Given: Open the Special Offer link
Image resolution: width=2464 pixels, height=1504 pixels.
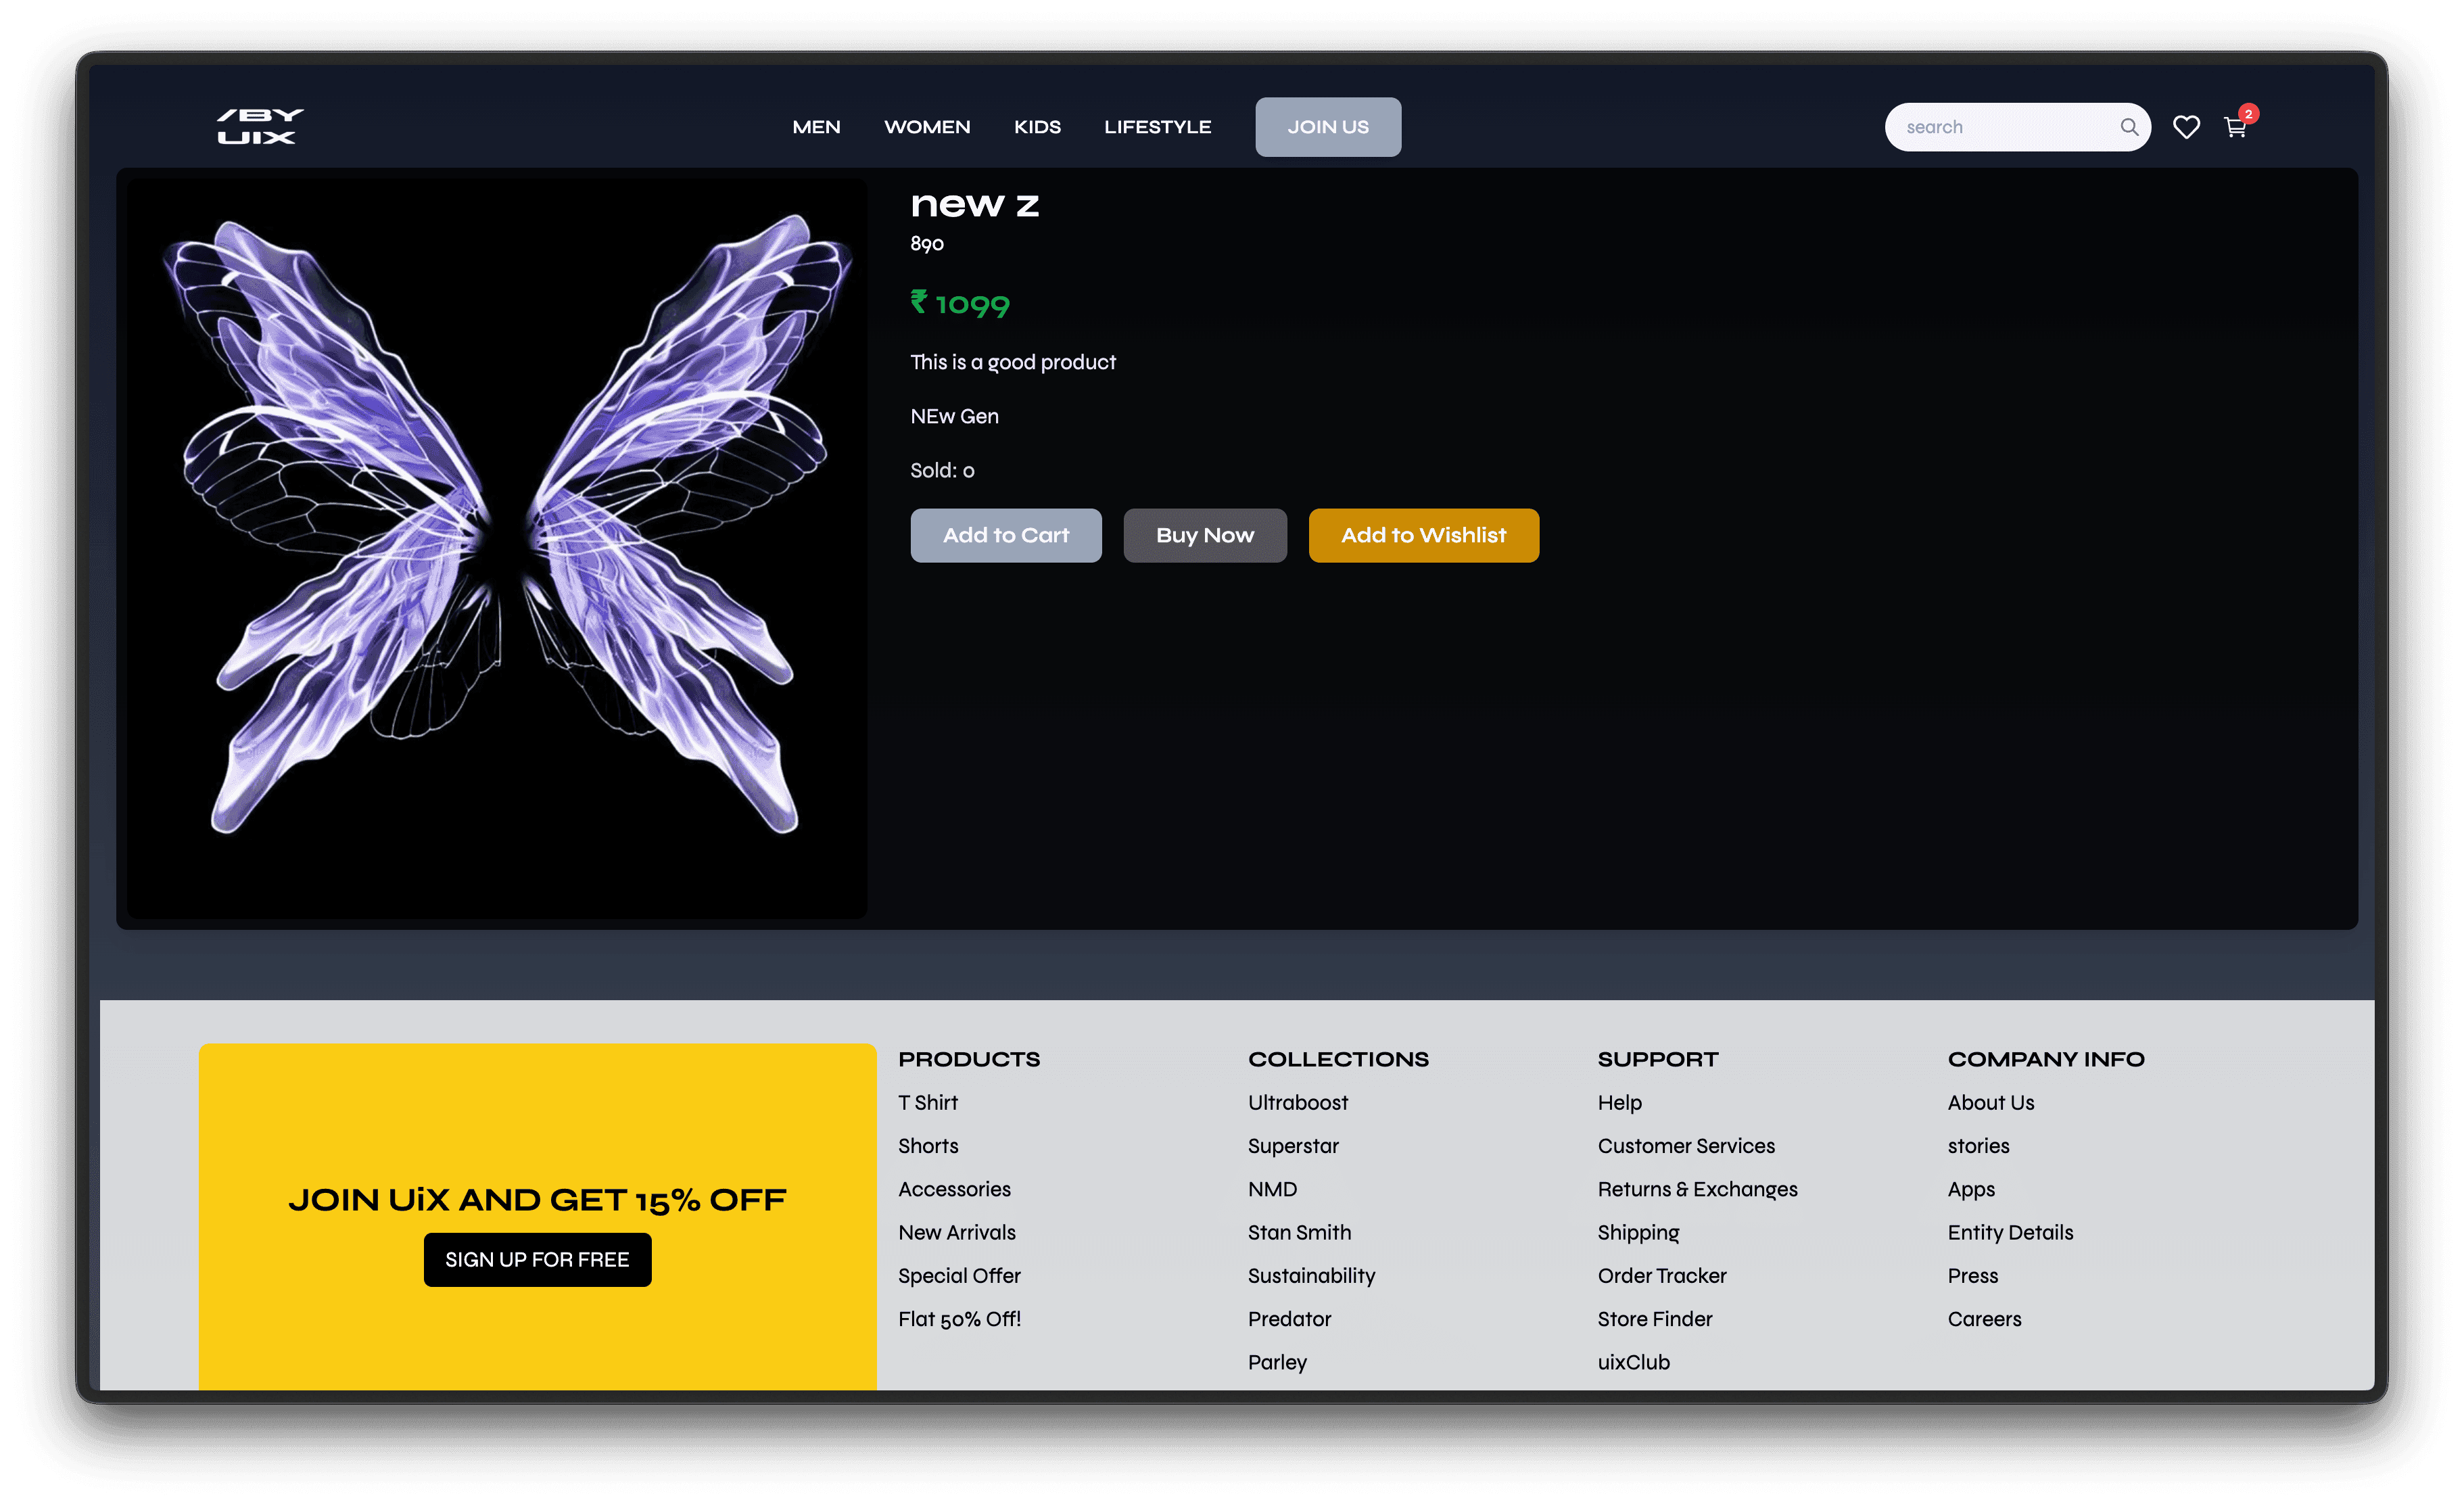Looking at the screenshot, I should (x=959, y=1276).
